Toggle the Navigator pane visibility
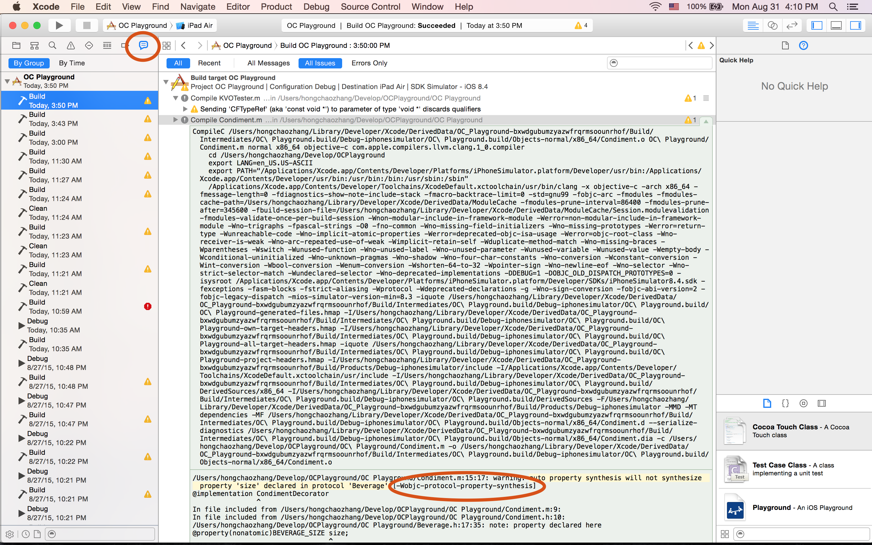872x545 pixels. 817,25
